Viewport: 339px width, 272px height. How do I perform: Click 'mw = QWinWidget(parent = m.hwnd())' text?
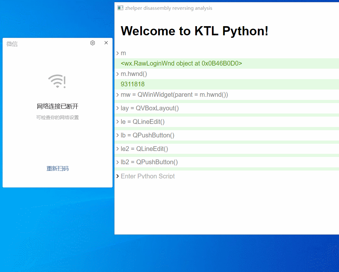tap(174, 95)
